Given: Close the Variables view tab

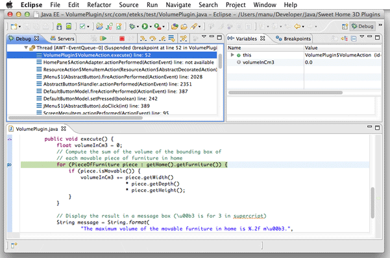Looking at the screenshot, I should point(263,38).
